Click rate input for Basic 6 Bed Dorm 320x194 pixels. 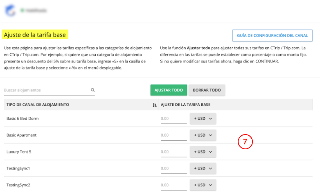(174, 119)
